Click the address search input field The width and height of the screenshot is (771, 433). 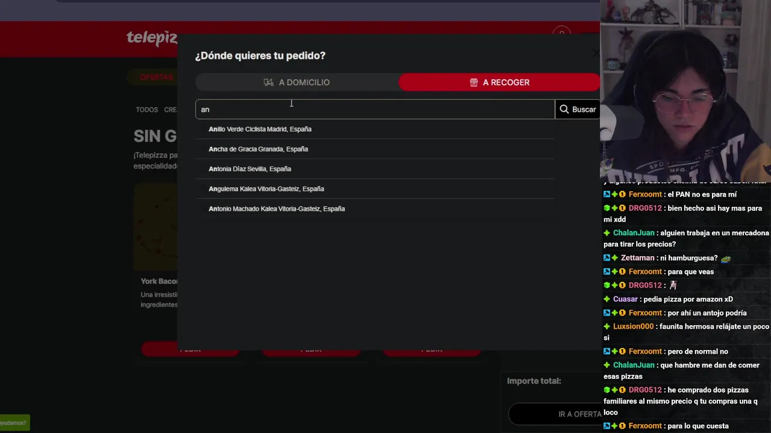point(375,109)
